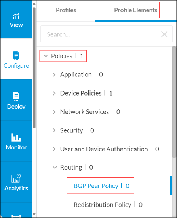
Task: Expand the Network Services chevron
Action: pos(54,112)
